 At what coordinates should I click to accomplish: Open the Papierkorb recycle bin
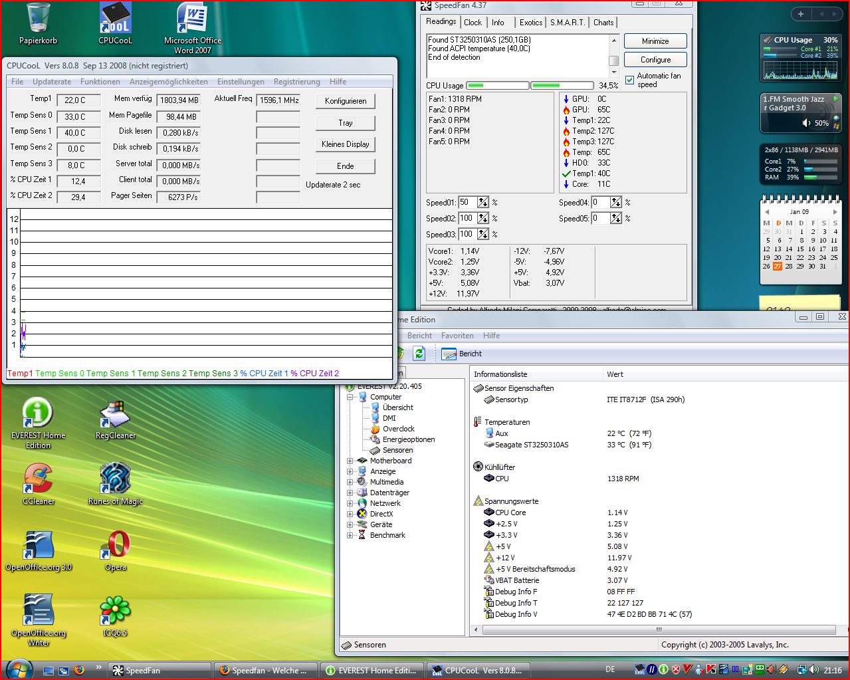tap(38, 20)
